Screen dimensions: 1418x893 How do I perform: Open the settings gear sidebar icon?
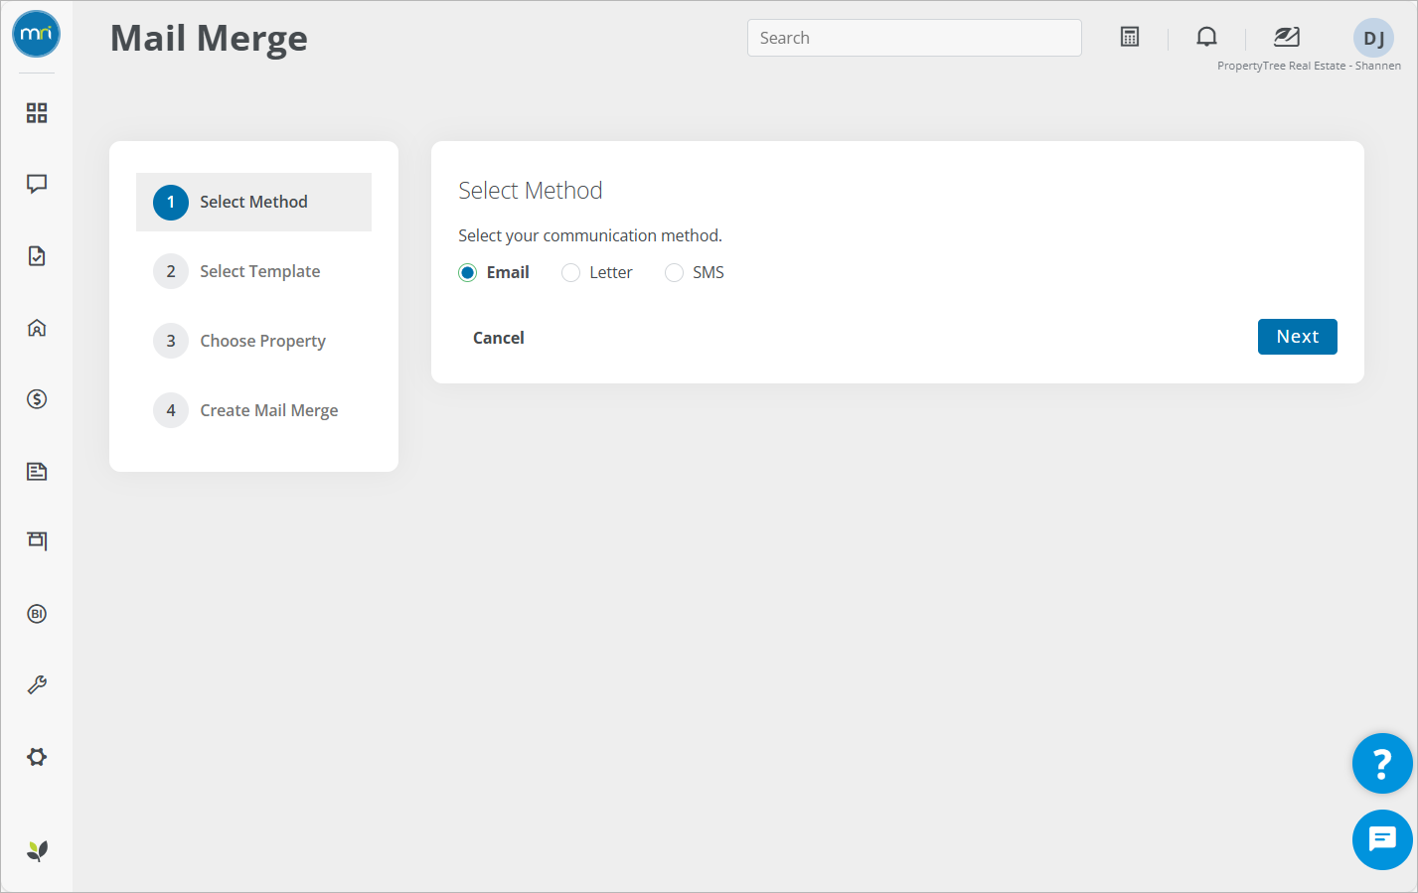(x=37, y=757)
